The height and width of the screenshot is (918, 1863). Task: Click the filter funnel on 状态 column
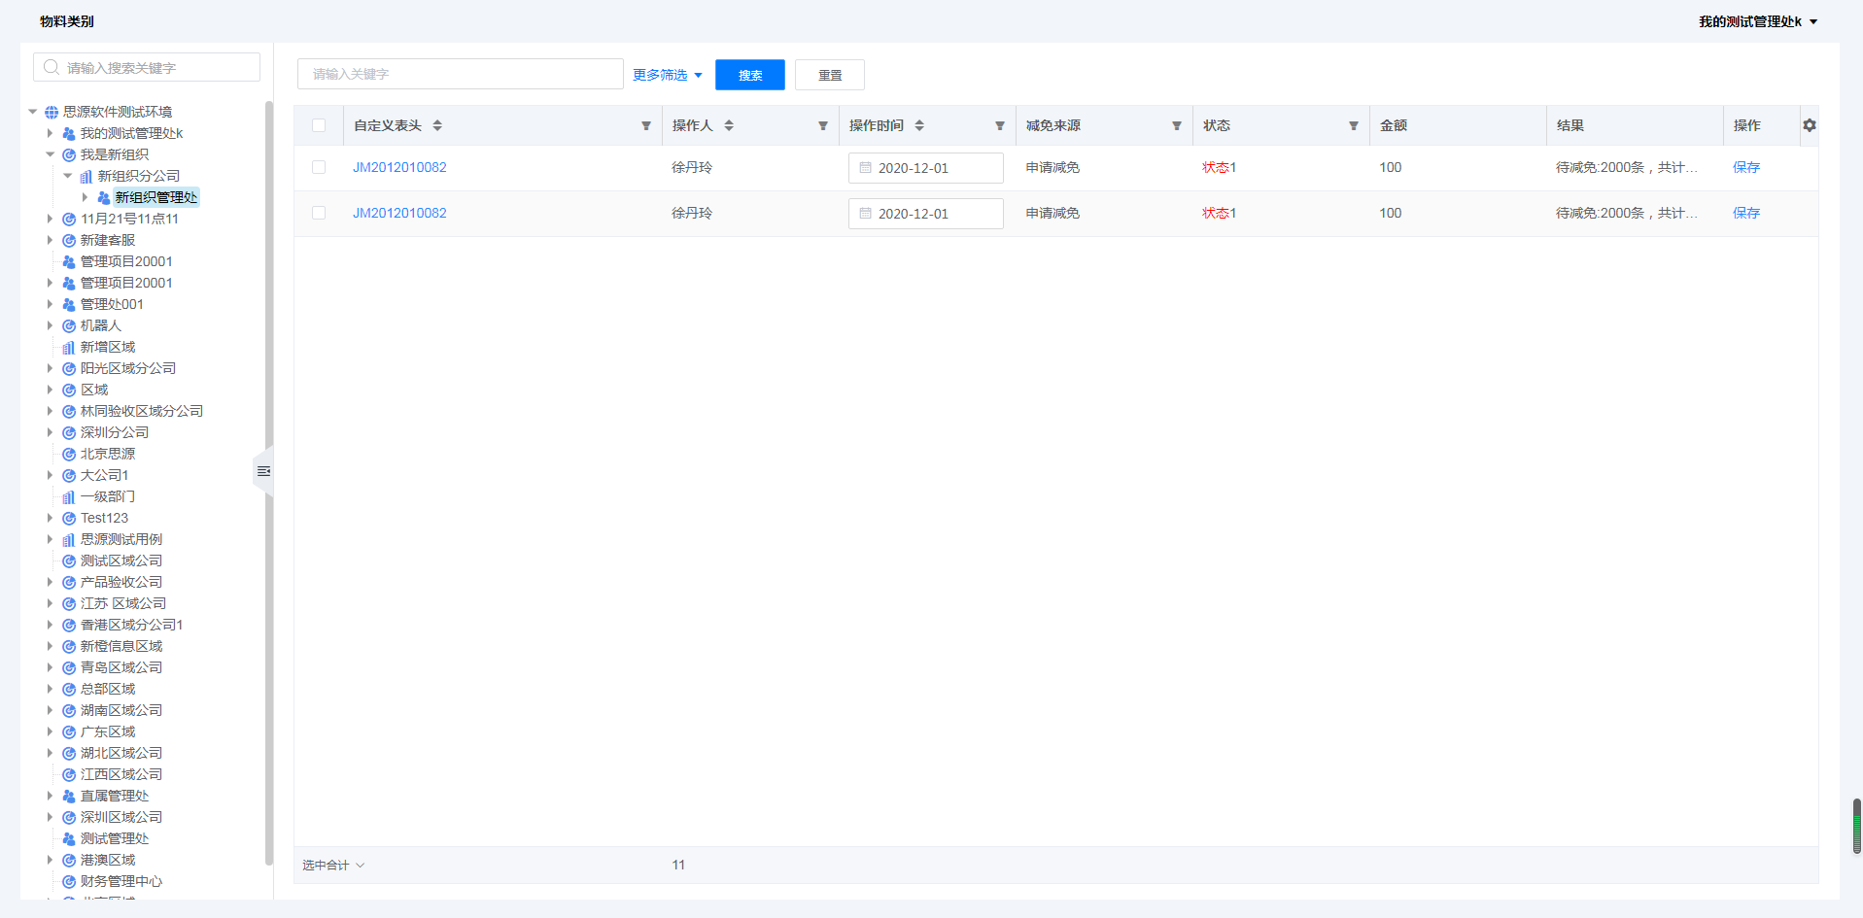(x=1353, y=125)
